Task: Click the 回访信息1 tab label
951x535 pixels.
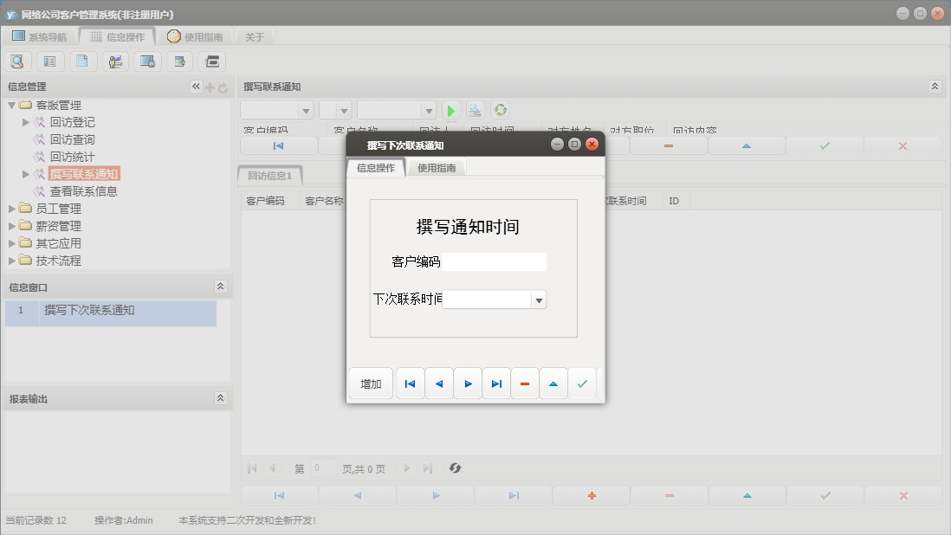Action: pos(269,173)
